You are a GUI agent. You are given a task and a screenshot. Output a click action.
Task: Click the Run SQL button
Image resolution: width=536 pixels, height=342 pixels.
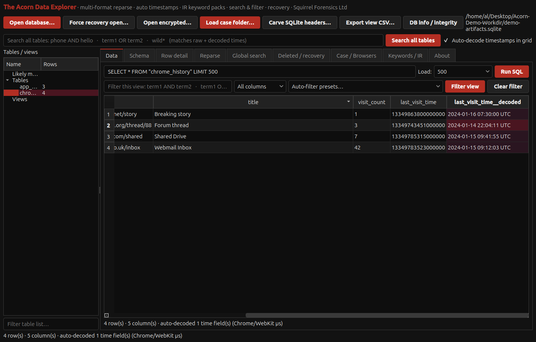click(512, 71)
